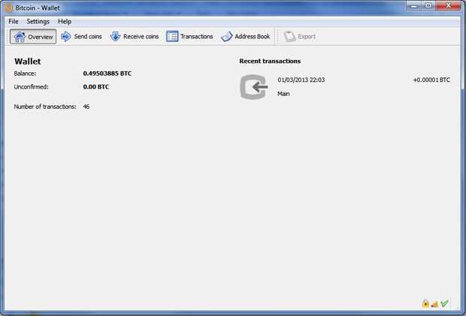Open the File menu
Image resolution: width=466 pixels, height=316 pixels.
14,21
